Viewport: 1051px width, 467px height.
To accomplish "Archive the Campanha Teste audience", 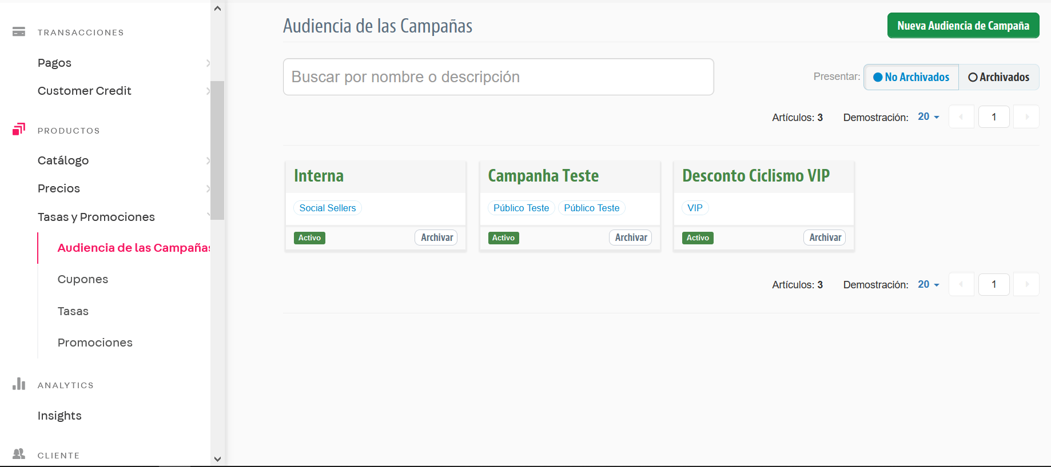I will tap(630, 237).
